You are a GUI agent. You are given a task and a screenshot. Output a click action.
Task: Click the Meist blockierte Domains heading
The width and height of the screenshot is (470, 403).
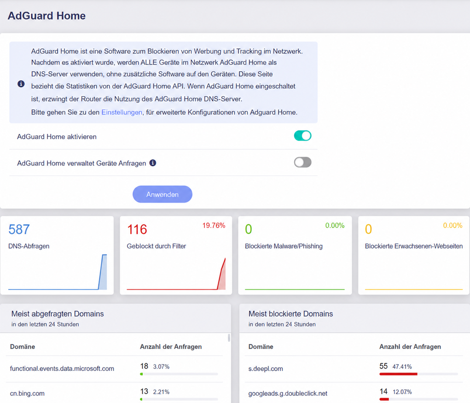pyautogui.click(x=291, y=314)
